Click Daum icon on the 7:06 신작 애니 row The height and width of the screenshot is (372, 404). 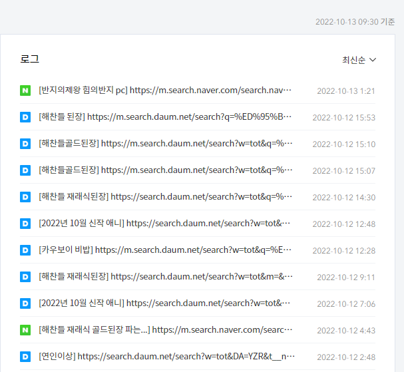(x=25, y=303)
